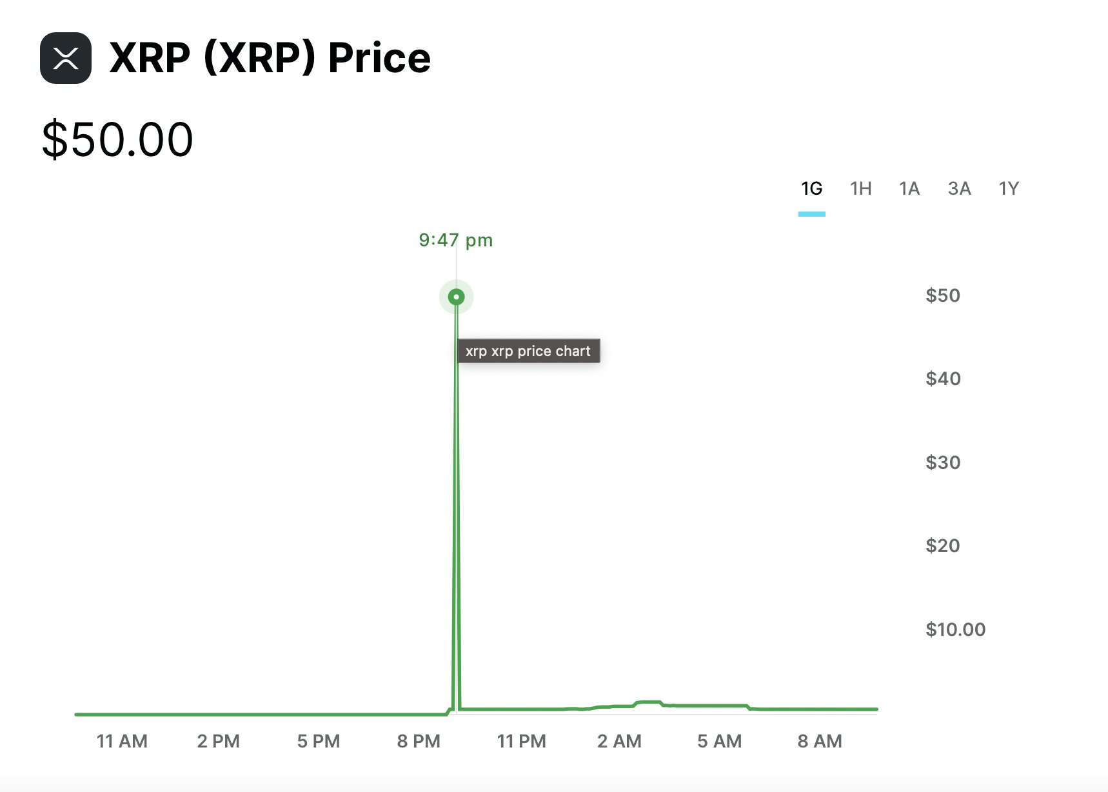Screen dimensions: 1108x792
Task: Click the $40 y-axis label
Action: (x=943, y=379)
